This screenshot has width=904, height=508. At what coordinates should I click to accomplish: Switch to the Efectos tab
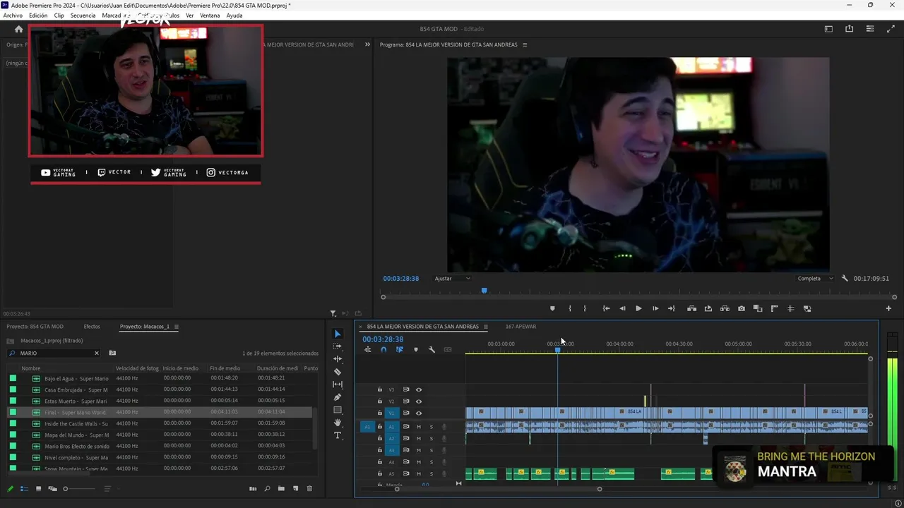pyautogui.click(x=92, y=327)
